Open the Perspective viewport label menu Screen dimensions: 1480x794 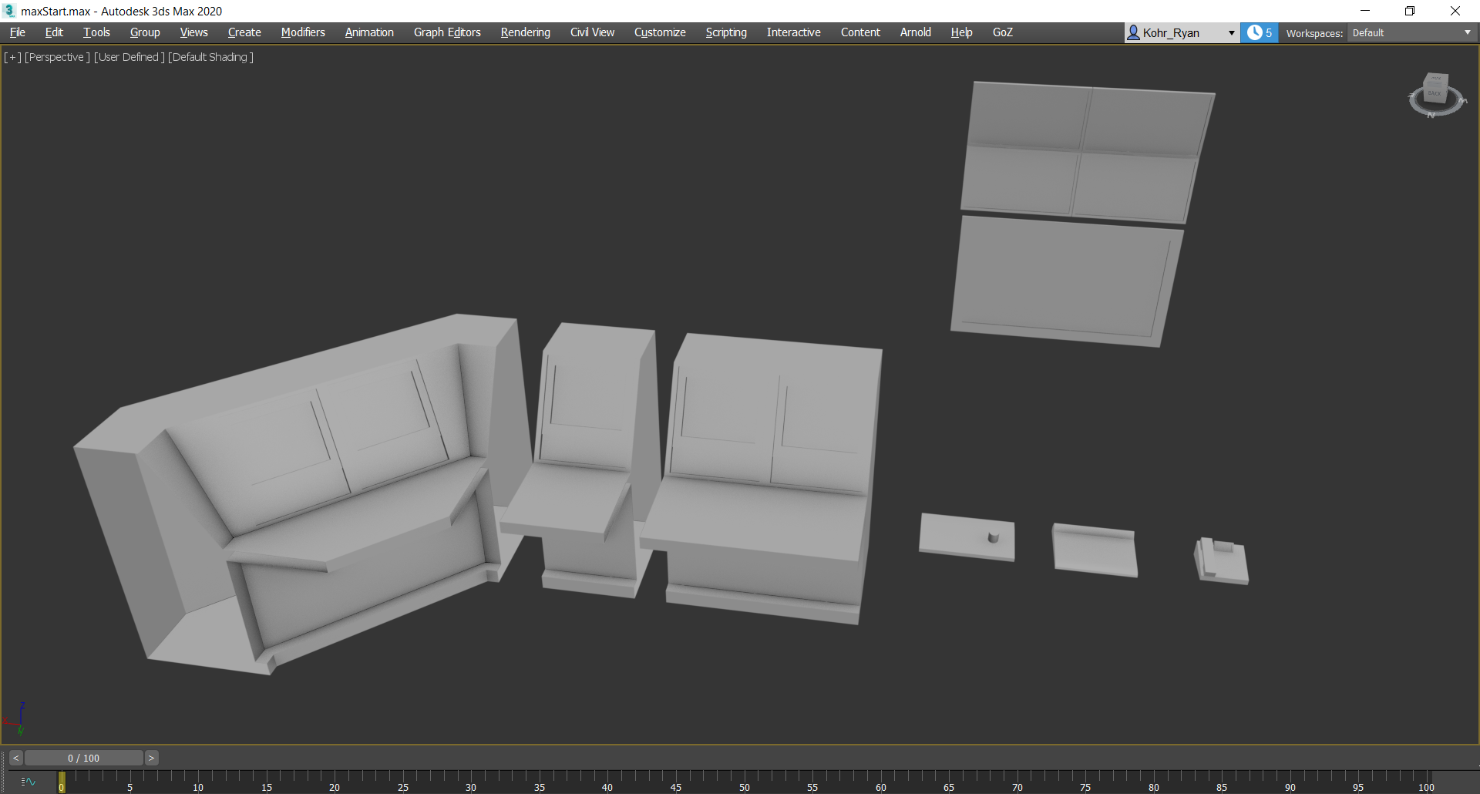click(x=57, y=57)
